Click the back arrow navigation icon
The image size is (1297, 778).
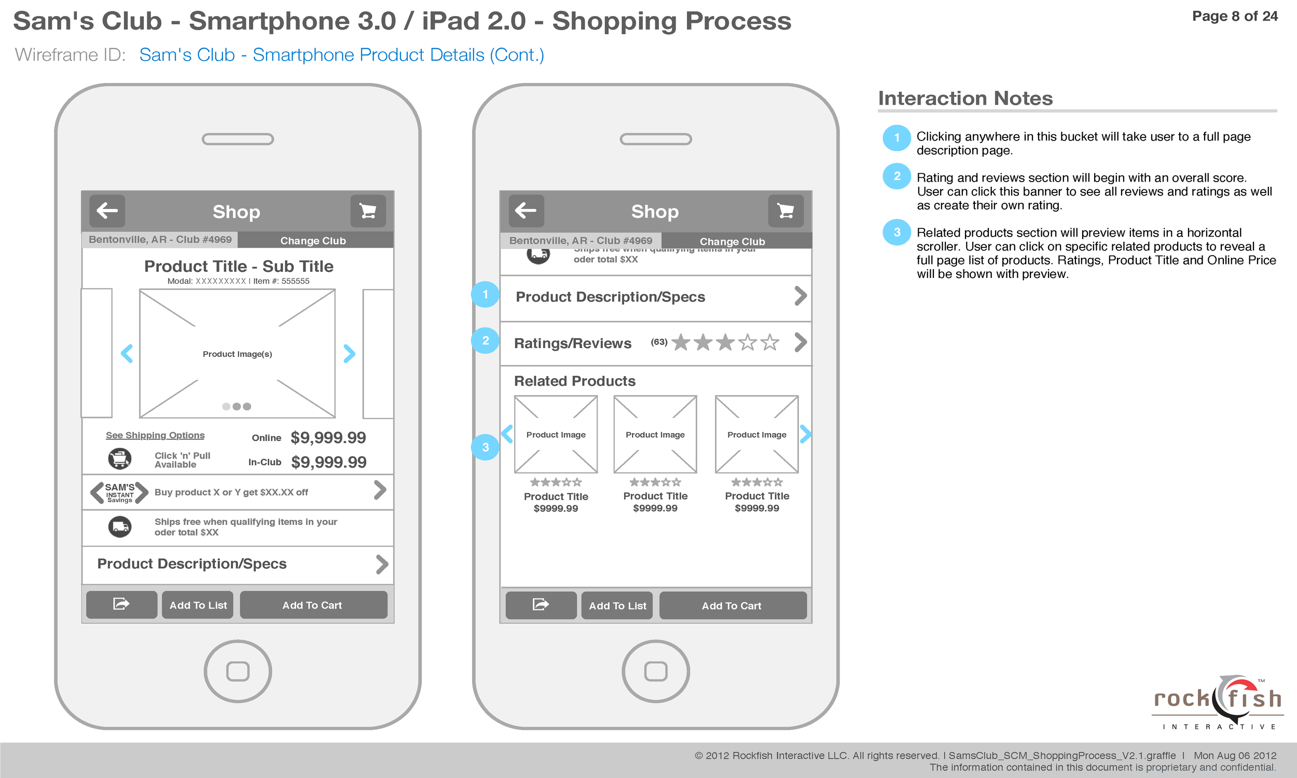pyautogui.click(x=105, y=210)
